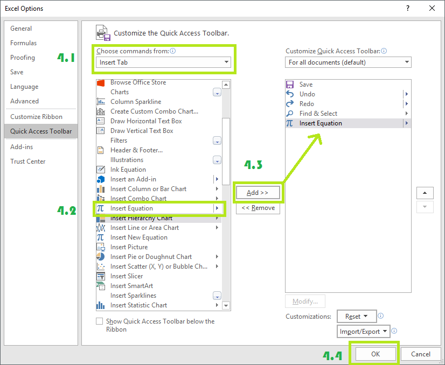Select the Insert New Equation pi icon
The width and height of the screenshot is (445, 365).
coord(100,237)
